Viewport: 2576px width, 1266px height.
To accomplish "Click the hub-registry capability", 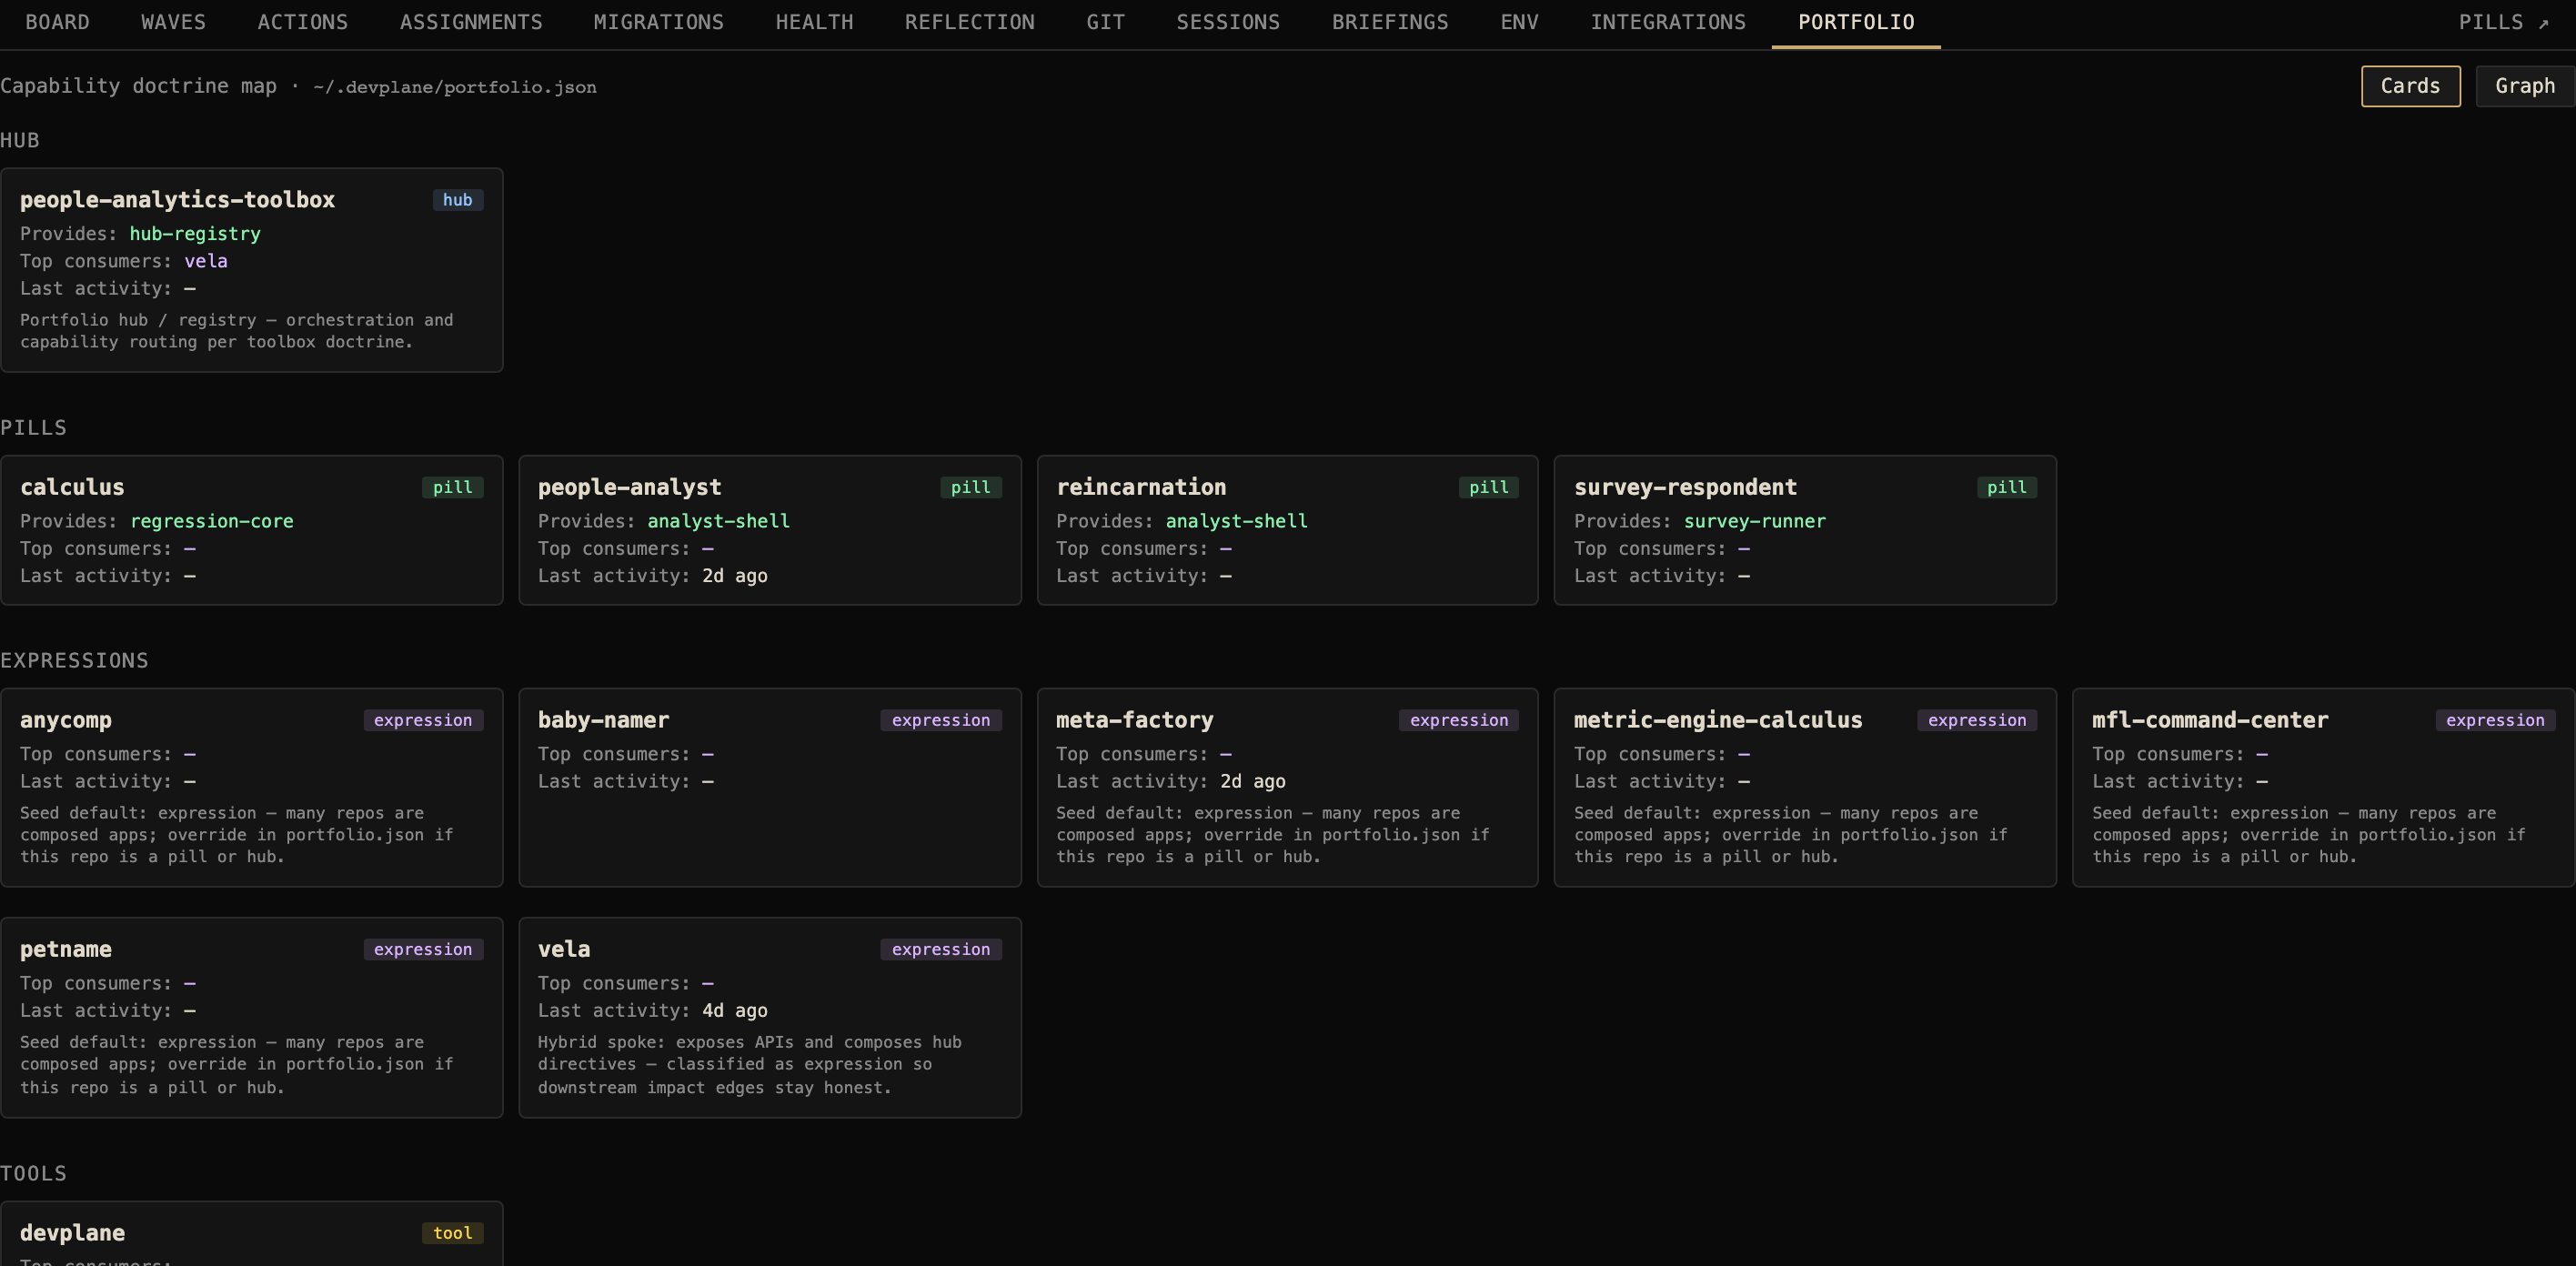I will point(195,234).
